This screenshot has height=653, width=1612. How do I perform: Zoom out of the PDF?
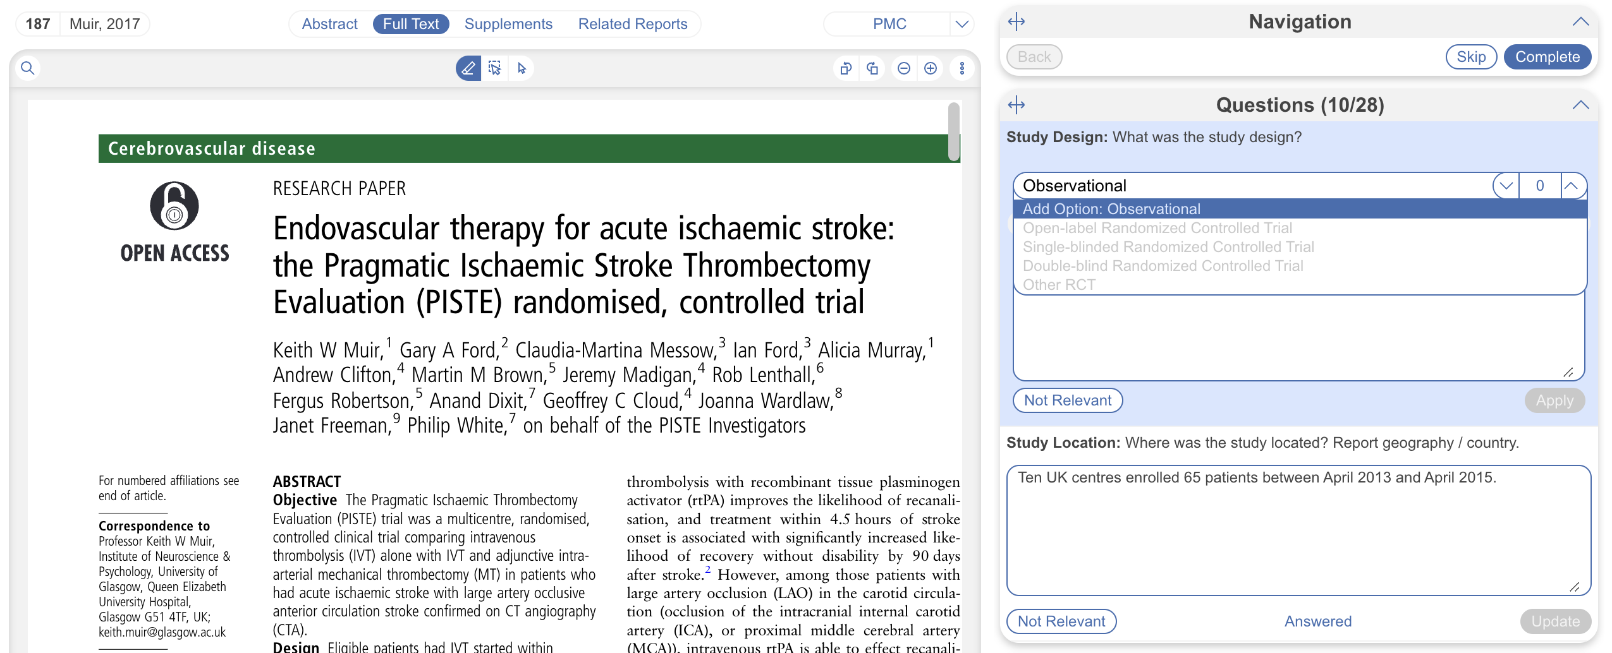904,68
